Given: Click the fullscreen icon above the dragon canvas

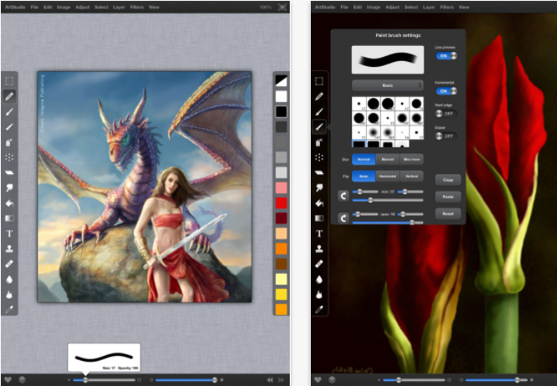Looking at the screenshot, I should click(x=281, y=6).
